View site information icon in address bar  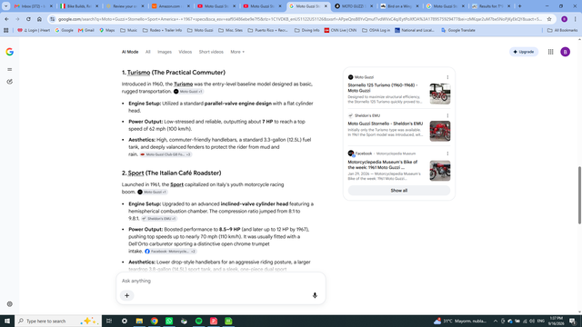53,19
